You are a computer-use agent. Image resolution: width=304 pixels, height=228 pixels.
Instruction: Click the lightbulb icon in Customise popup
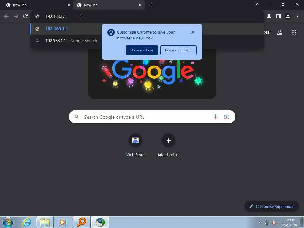pos(111,32)
